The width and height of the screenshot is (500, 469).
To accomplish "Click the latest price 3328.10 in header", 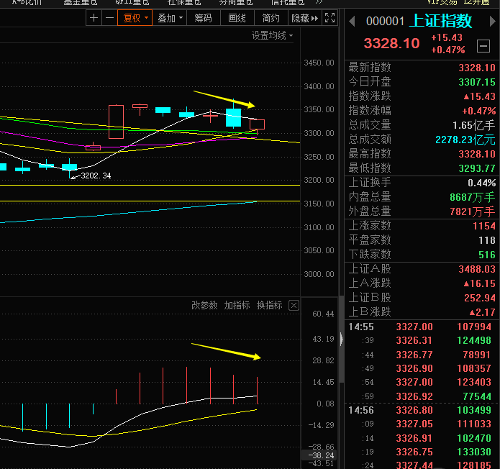I will pyautogui.click(x=391, y=43).
